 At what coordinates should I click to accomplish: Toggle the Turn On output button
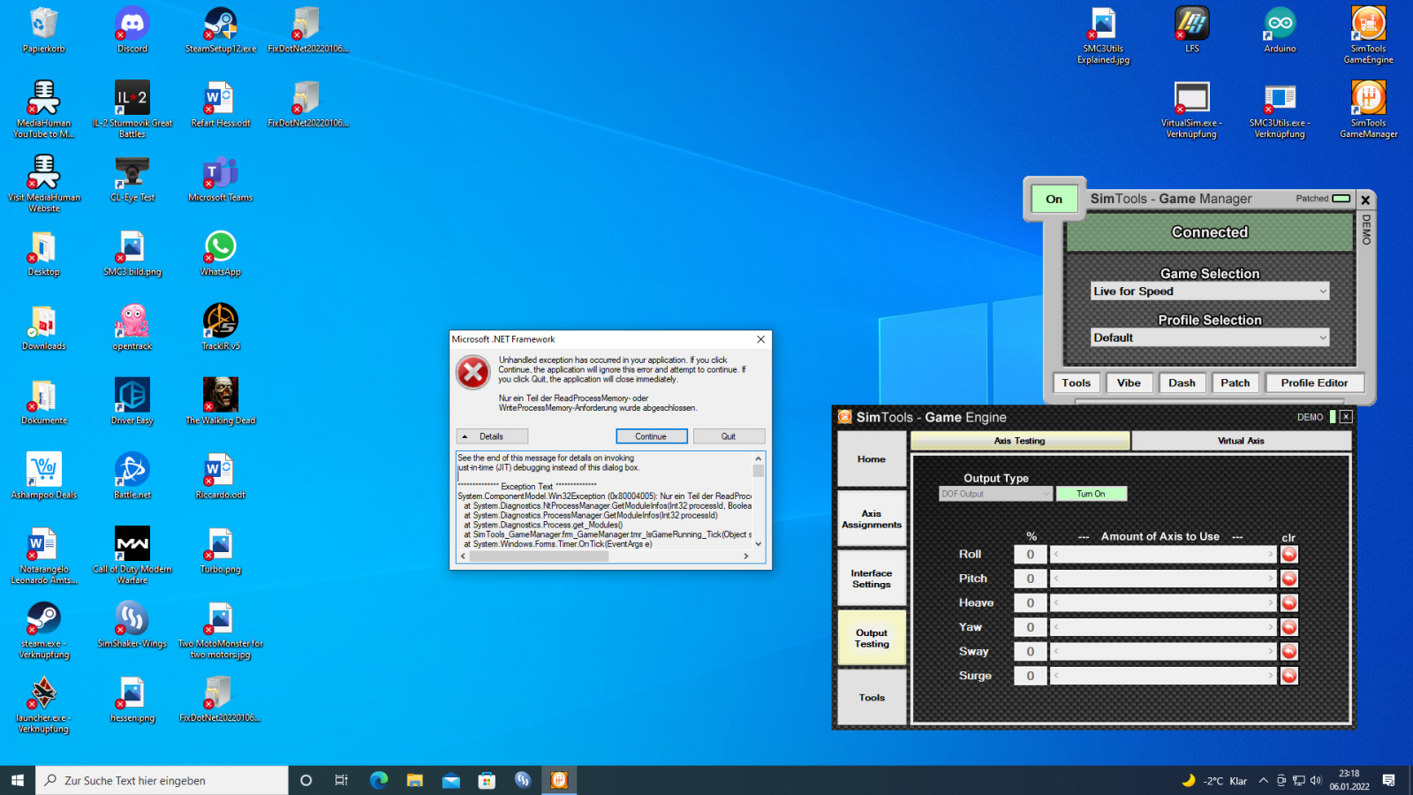coord(1091,494)
